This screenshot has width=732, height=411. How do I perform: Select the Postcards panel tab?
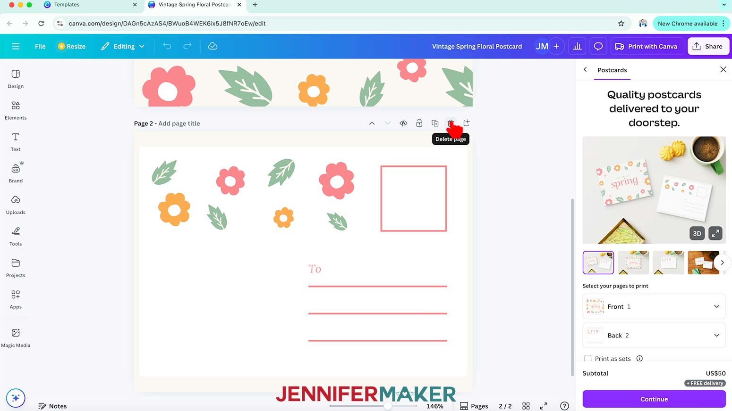coord(612,70)
